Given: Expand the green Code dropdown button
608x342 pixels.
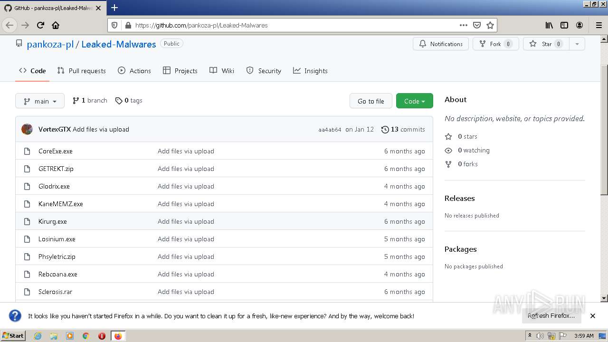Looking at the screenshot, I should [x=415, y=101].
